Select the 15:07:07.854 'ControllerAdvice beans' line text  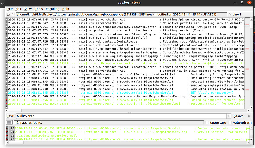[126, 52]
